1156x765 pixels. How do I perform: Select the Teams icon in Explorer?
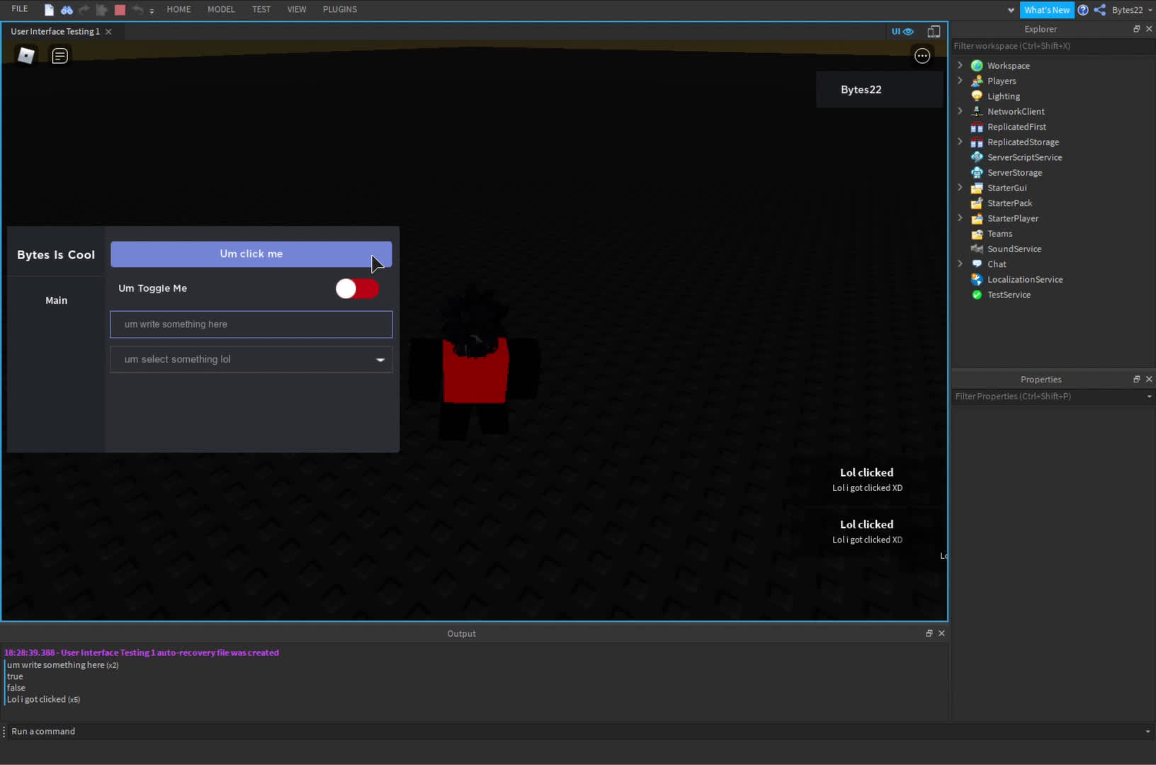click(x=977, y=234)
